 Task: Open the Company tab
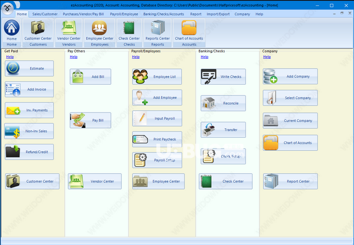(242, 14)
